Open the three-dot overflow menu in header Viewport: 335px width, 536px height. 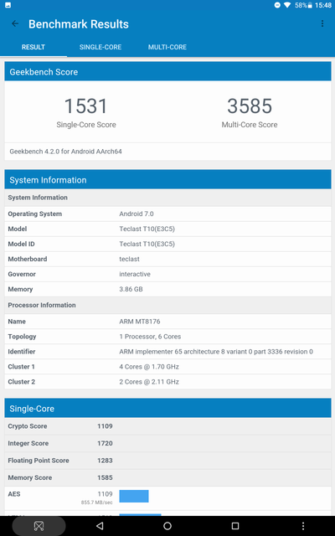[x=322, y=23]
